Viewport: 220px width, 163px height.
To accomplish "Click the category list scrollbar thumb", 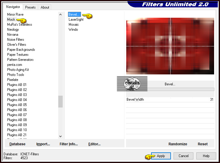I will point(61,102).
